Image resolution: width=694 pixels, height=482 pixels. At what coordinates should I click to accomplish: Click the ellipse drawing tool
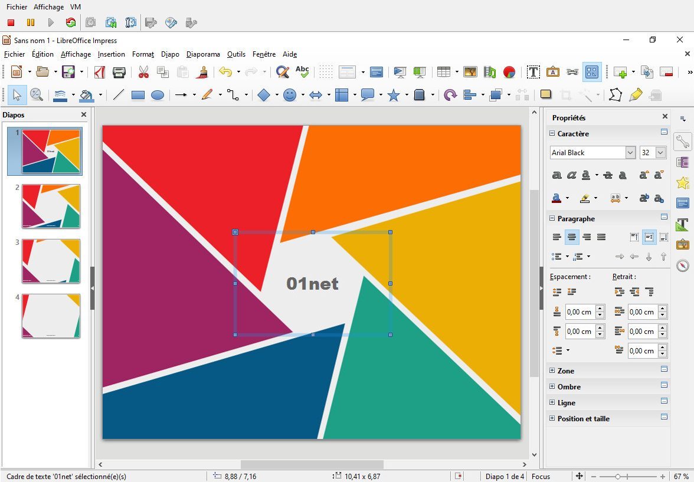157,95
